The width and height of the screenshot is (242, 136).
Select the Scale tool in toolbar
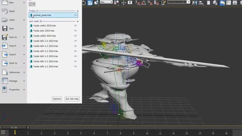[x=90, y=3]
